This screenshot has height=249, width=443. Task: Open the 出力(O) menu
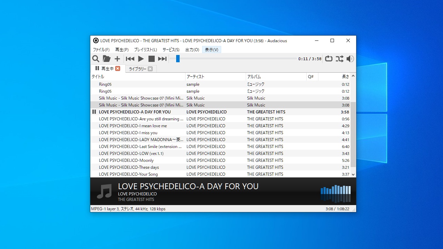192,50
